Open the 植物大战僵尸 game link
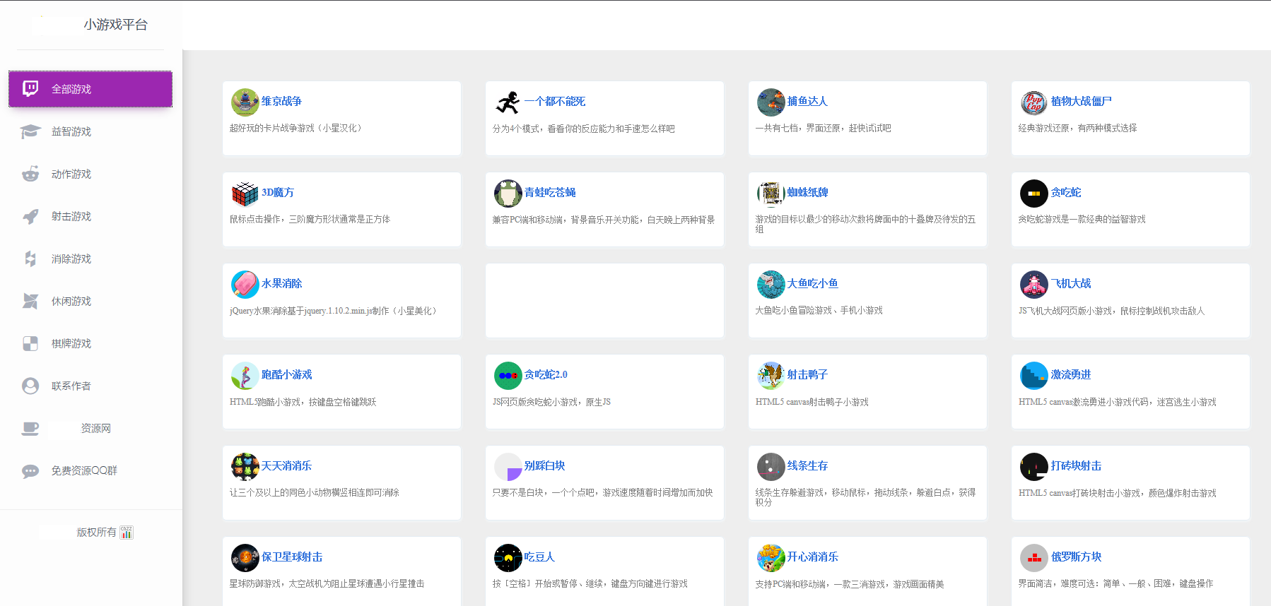This screenshot has height=606, width=1271. coord(1081,102)
